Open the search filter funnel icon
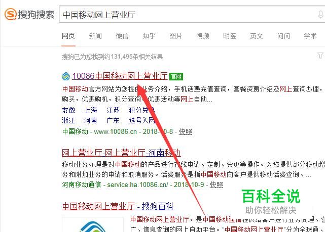The height and width of the screenshot is (232, 325). point(320,56)
